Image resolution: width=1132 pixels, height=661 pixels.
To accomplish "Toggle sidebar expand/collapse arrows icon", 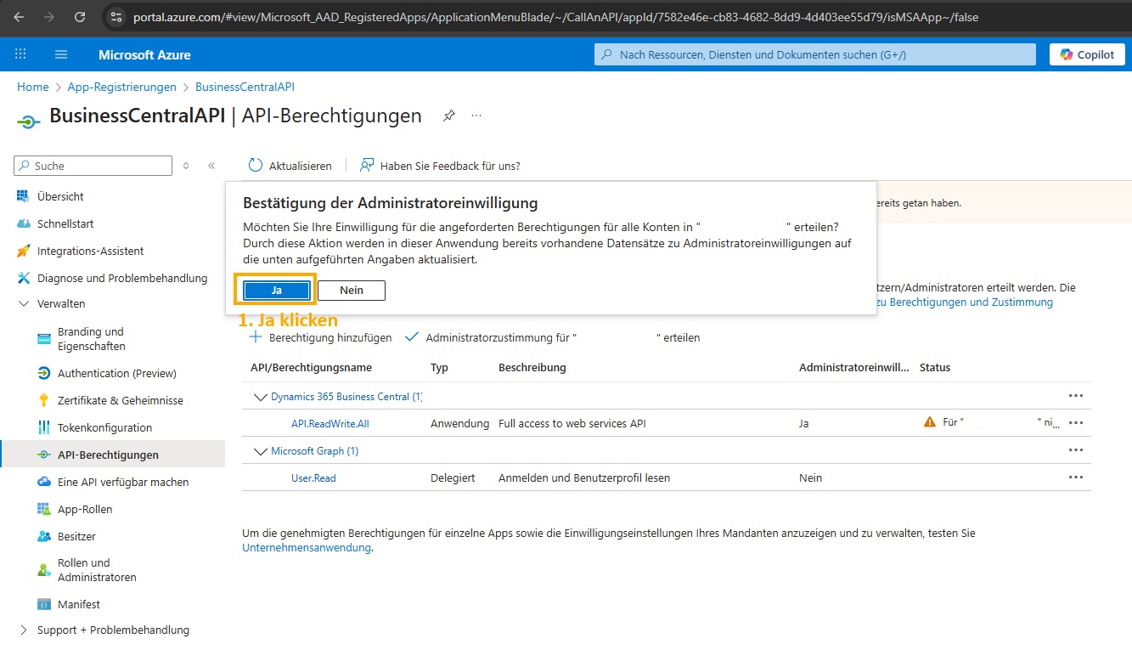I will pos(186,166).
